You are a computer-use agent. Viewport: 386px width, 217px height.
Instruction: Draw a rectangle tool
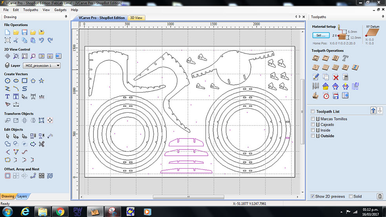(24, 81)
